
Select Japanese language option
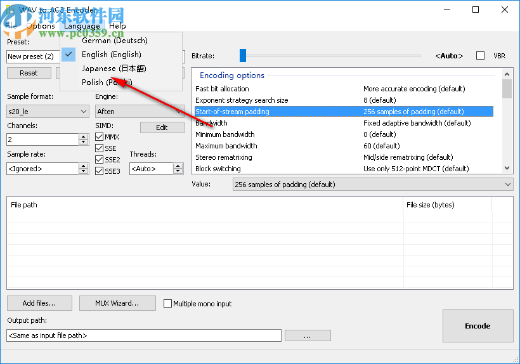tap(121, 68)
